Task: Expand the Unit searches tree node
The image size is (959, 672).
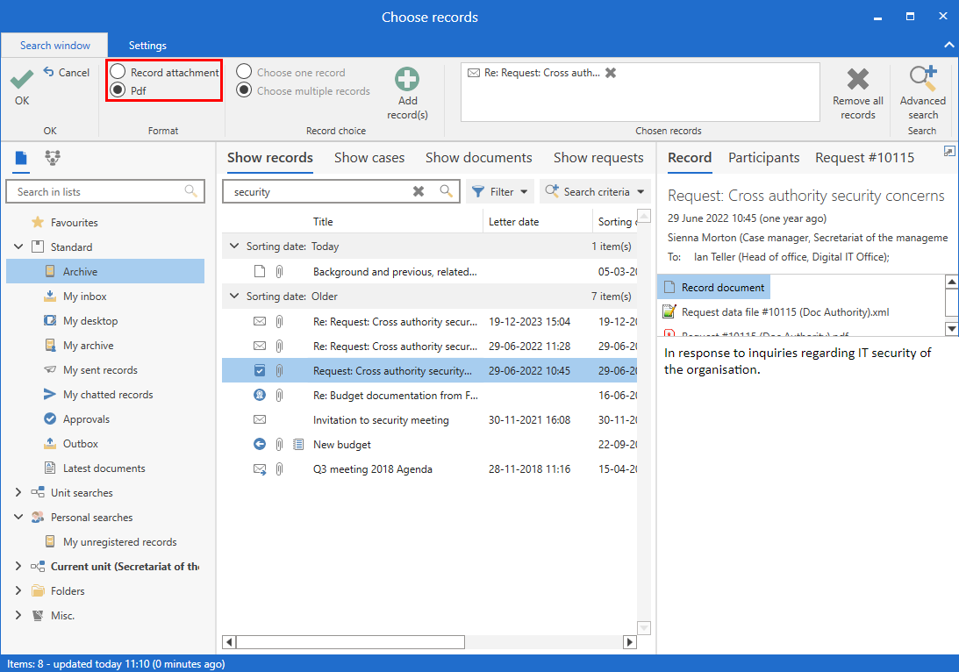Action: coord(18,493)
